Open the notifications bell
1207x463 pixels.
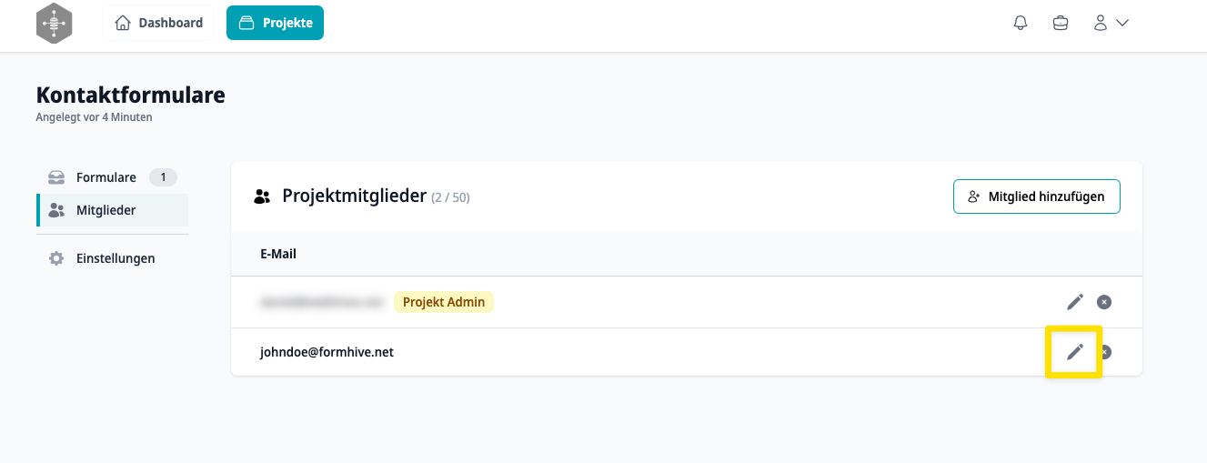pyautogui.click(x=1021, y=23)
